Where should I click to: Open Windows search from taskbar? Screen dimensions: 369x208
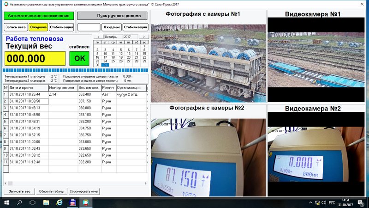[19, 202]
